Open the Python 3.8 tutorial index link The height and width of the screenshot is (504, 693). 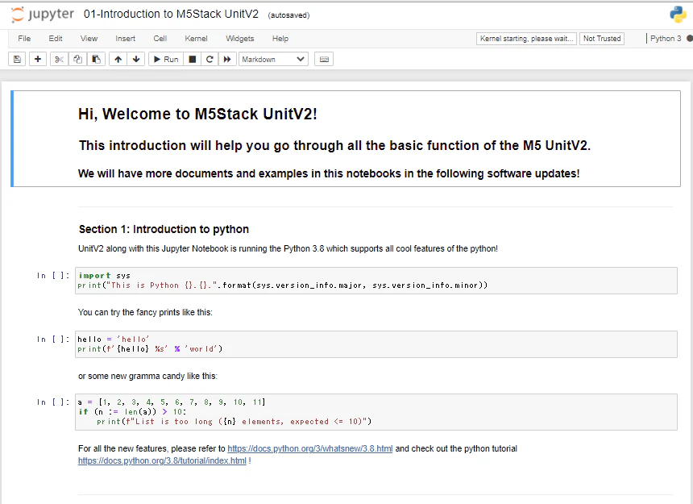(162, 460)
